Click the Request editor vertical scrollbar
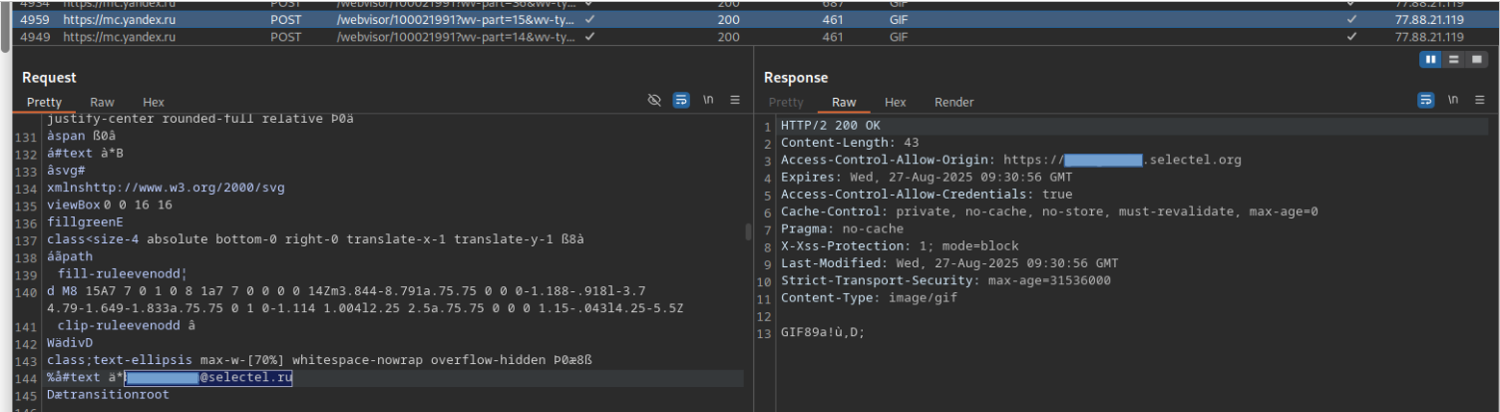The height and width of the screenshot is (412, 1500). coord(748,232)
